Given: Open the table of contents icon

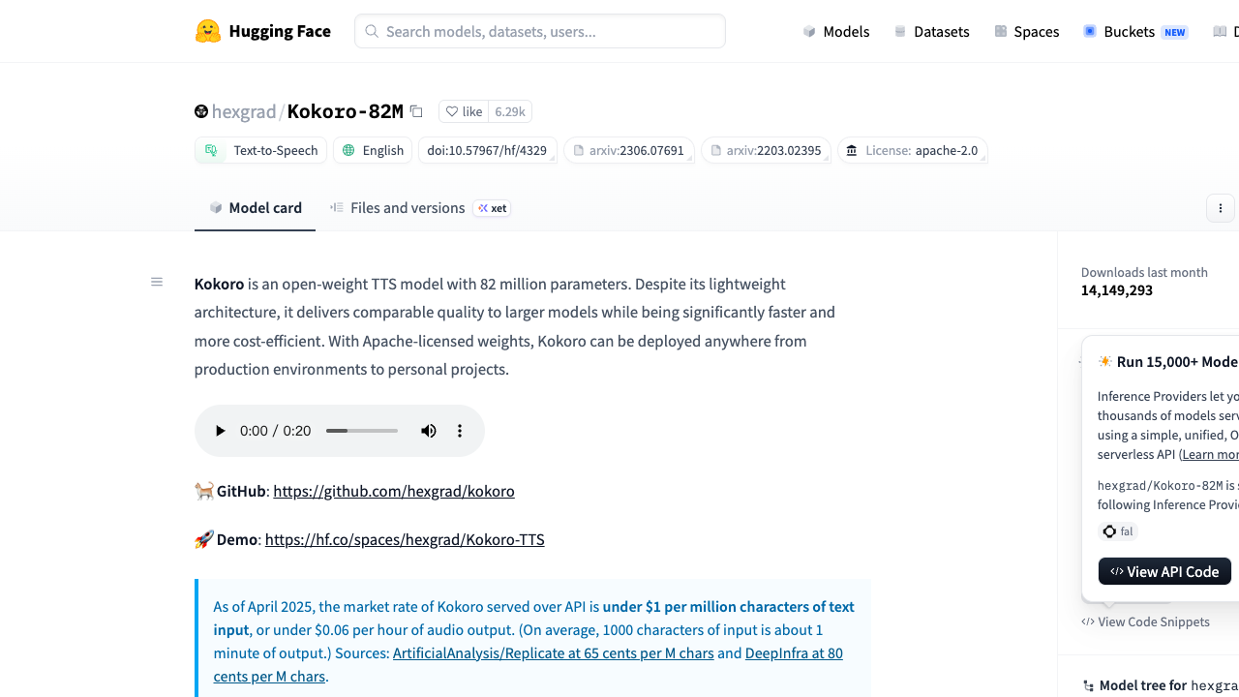Looking at the screenshot, I should (157, 282).
